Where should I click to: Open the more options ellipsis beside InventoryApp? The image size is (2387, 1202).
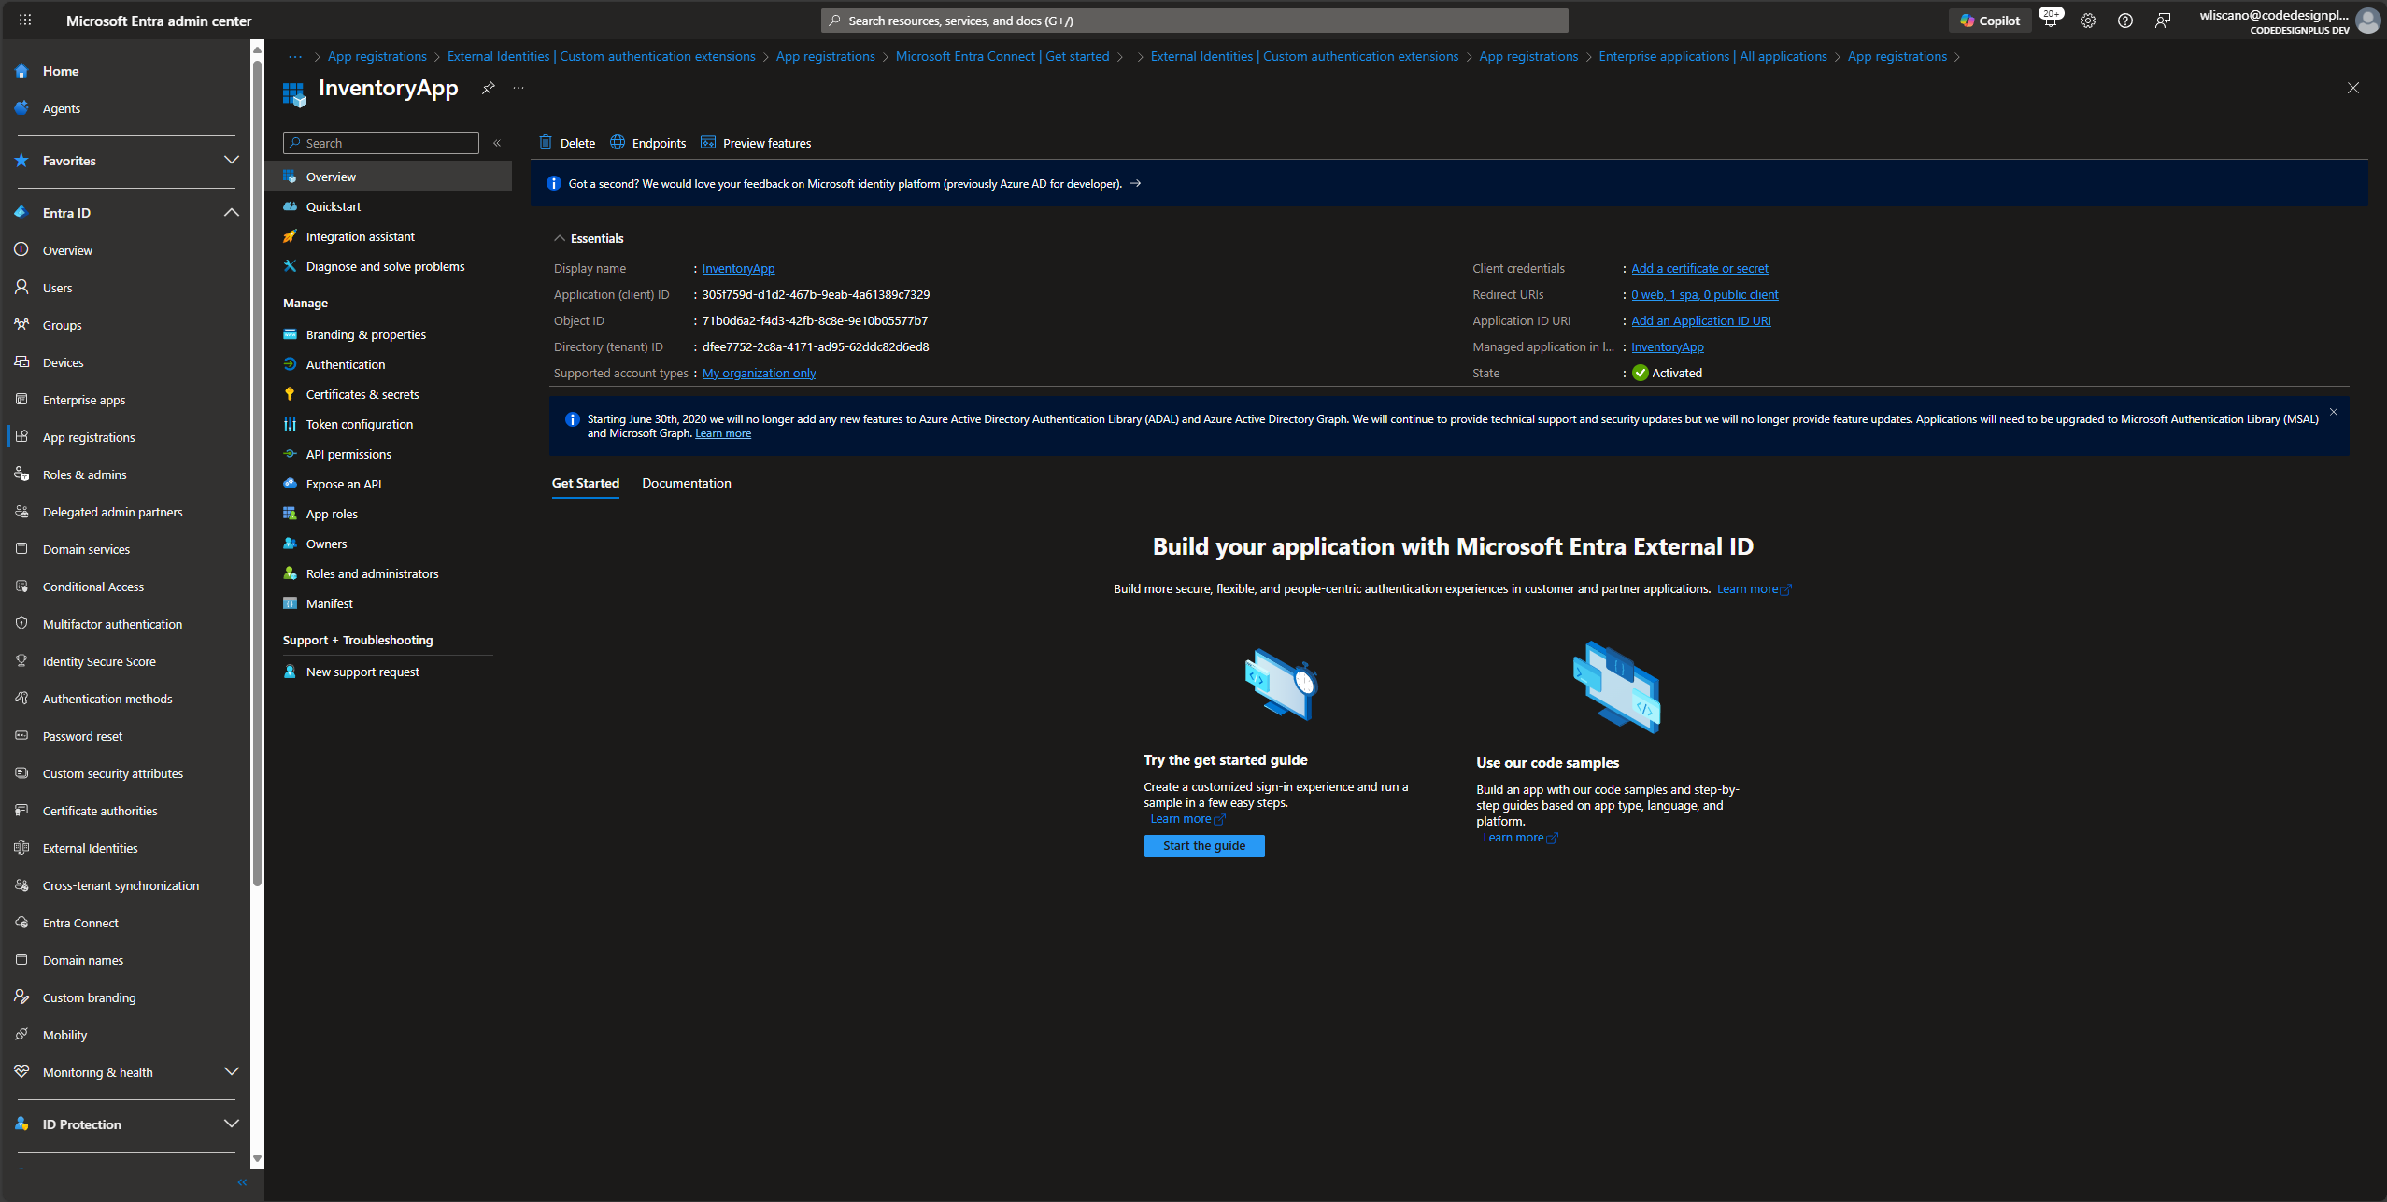click(x=519, y=88)
